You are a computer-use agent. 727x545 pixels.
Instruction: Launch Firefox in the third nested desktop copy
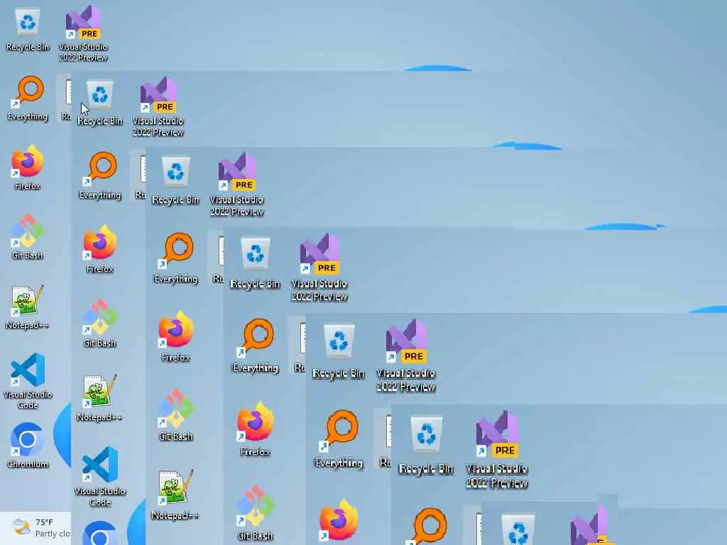coord(255,429)
